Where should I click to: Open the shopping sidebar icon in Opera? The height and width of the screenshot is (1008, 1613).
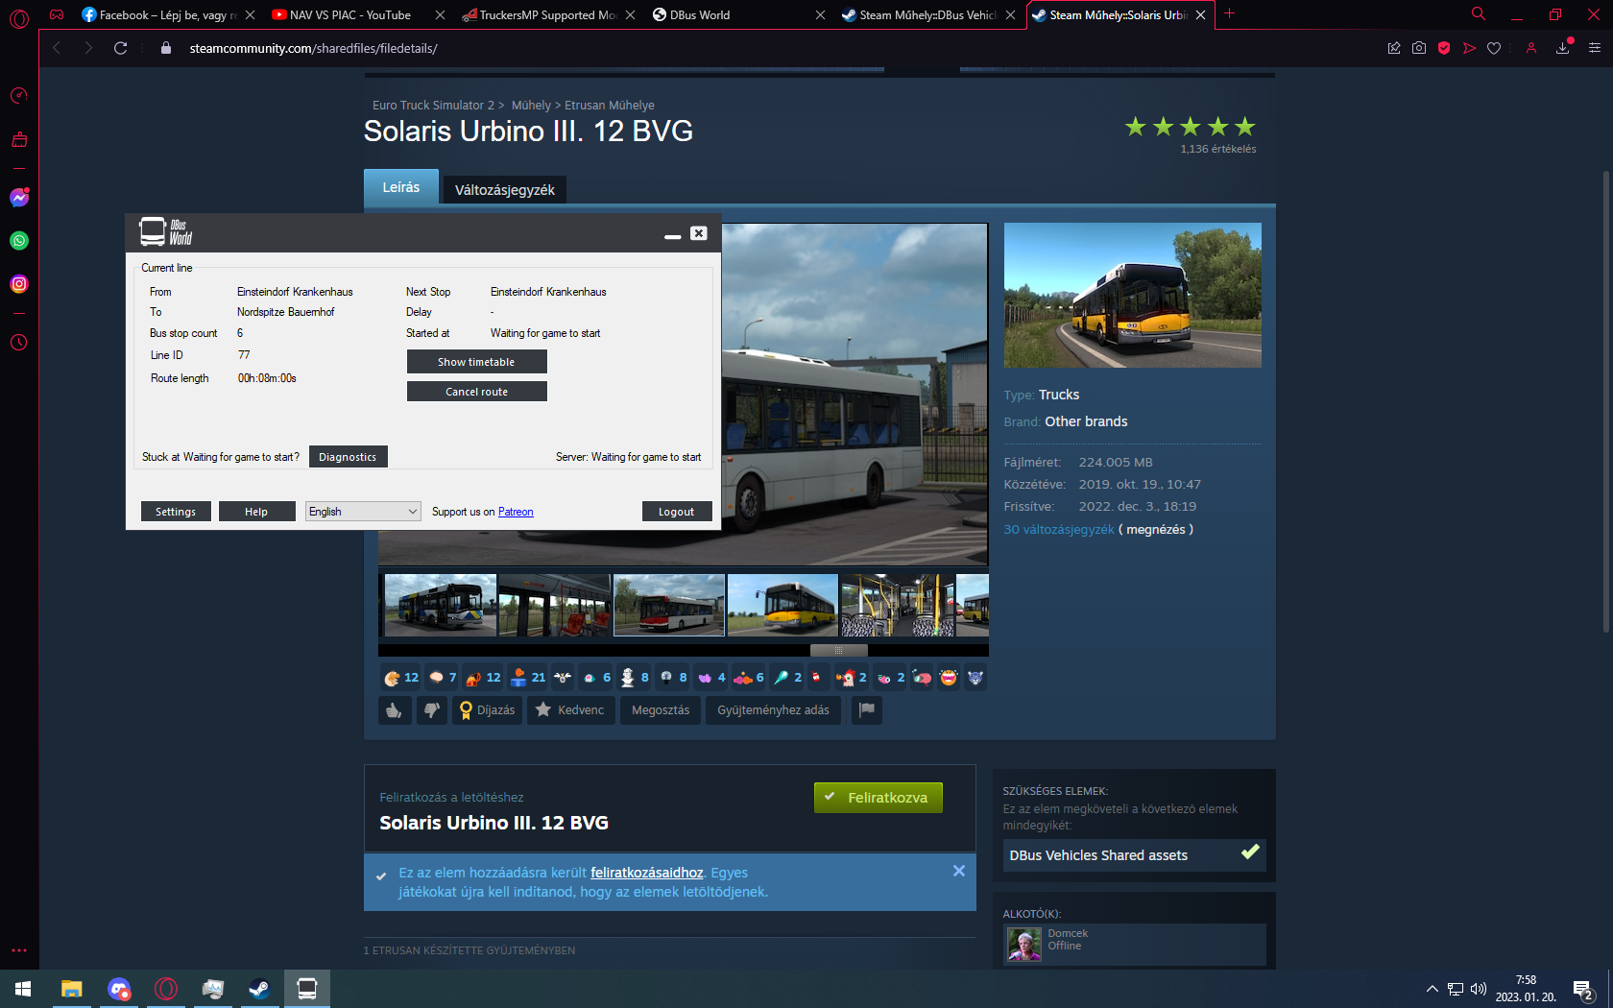point(19,140)
